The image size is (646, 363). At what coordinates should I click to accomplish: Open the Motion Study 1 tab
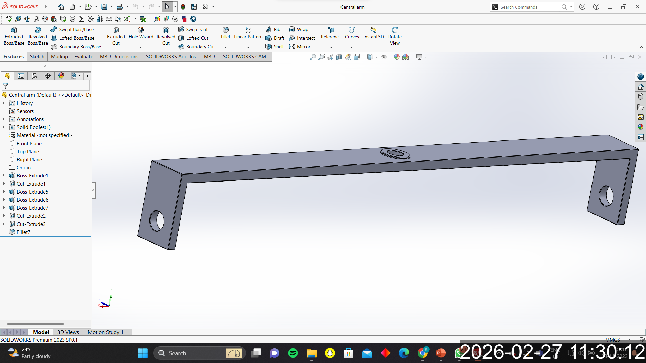[105, 332]
